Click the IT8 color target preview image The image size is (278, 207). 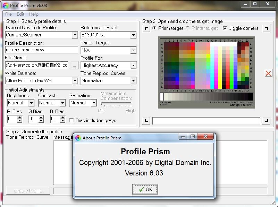(x=207, y=72)
